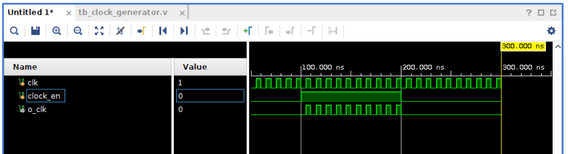
Task: Click the 200.000 ns ruler label
Action: pyautogui.click(x=424, y=67)
